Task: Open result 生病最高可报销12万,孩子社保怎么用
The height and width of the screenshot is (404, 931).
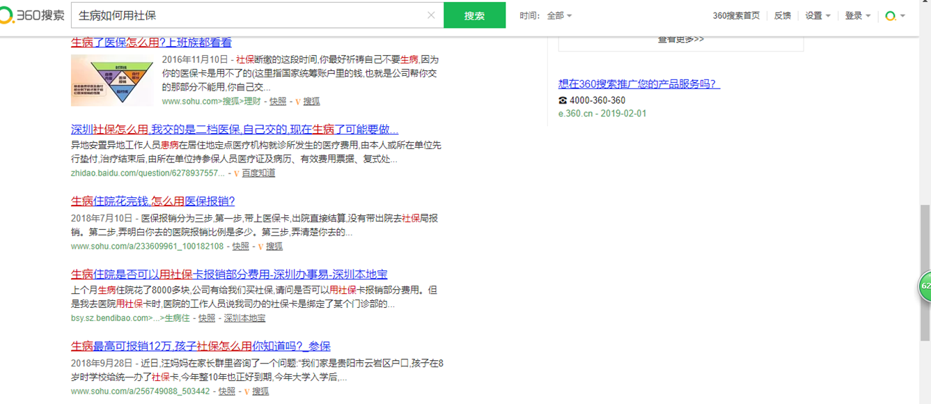Action: point(201,346)
